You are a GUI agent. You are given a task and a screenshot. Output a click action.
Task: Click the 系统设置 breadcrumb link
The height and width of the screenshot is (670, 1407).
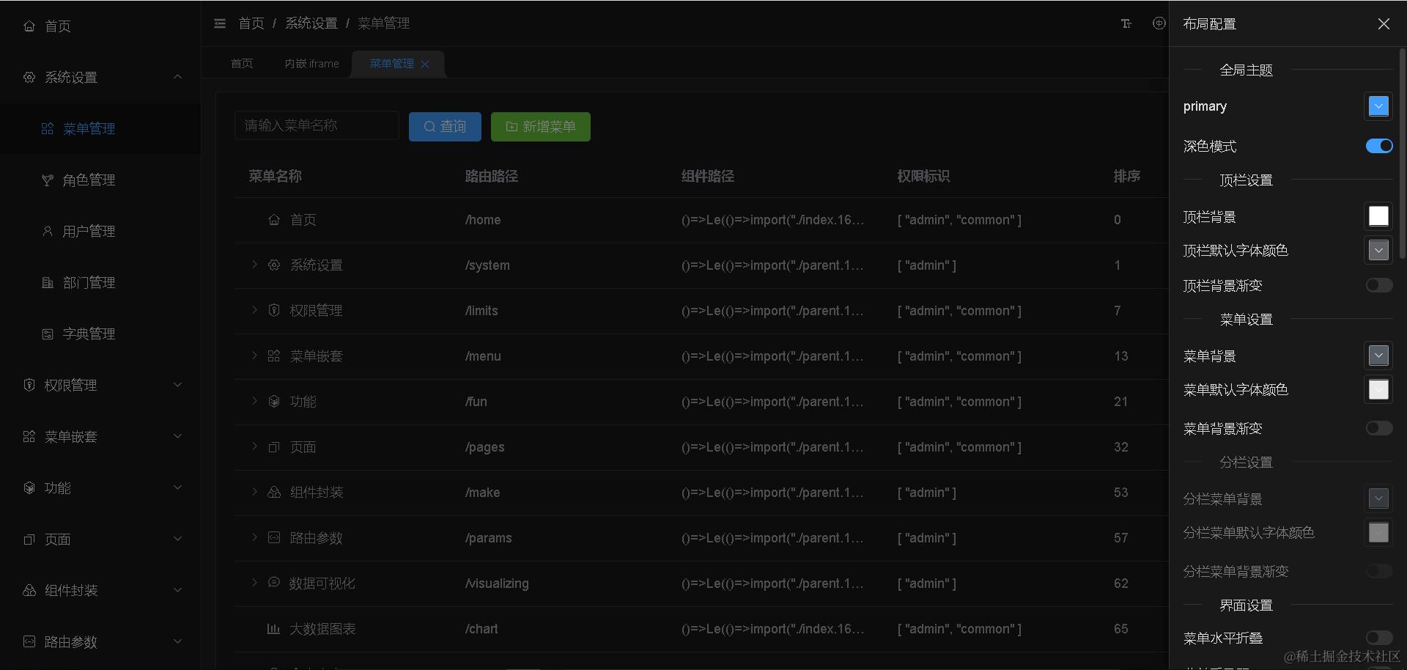[x=311, y=23]
